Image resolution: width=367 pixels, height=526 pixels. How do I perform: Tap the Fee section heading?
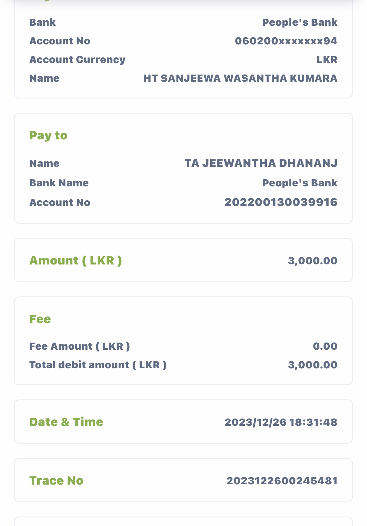(x=40, y=319)
